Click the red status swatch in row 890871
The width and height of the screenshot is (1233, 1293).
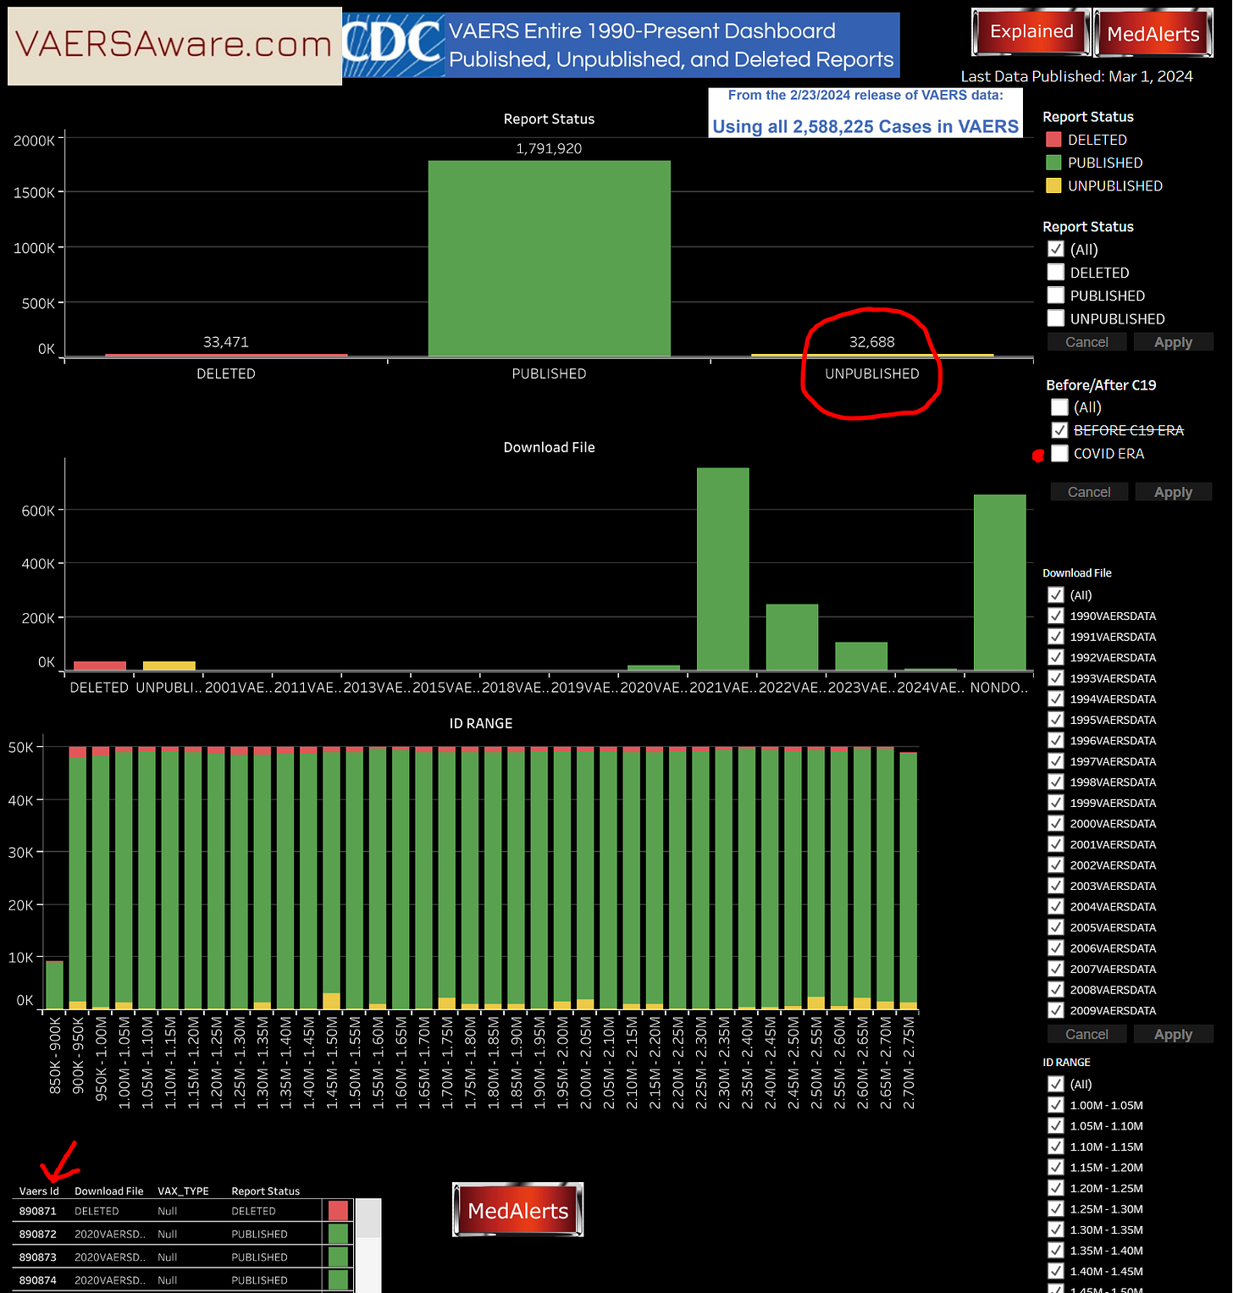point(338,1210)
